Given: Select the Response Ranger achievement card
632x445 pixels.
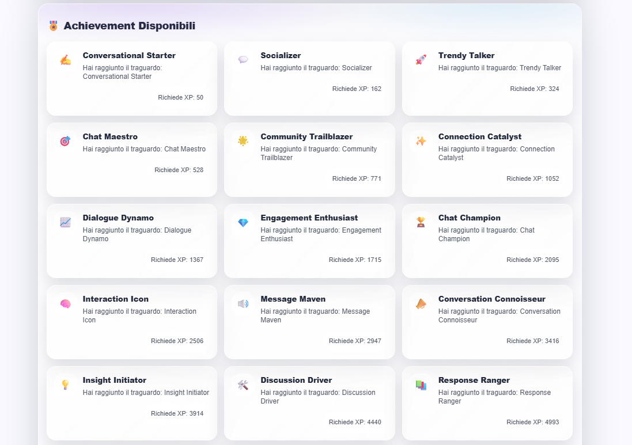Looking at the screenshot, I should click(487, 403).
